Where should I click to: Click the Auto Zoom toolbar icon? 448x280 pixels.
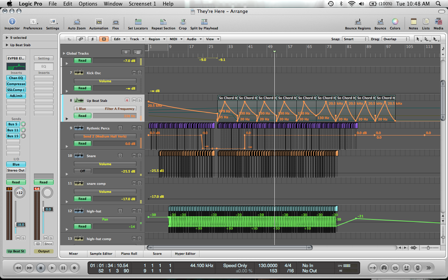tap(77, 22)
